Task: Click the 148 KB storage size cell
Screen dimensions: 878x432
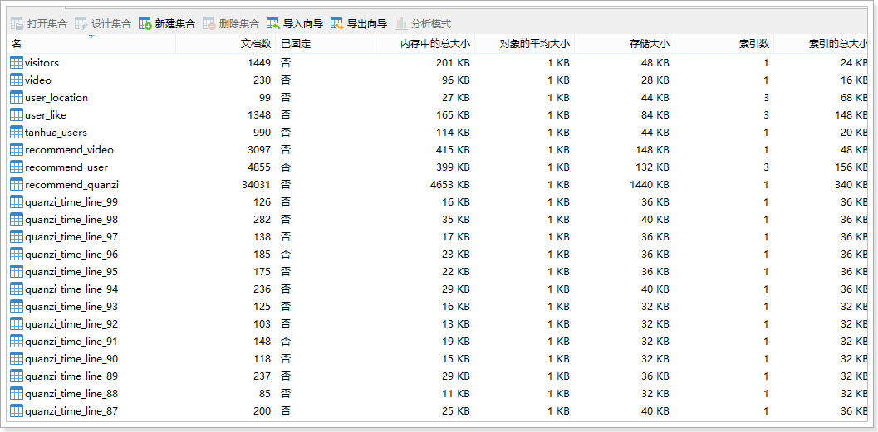Action: (652, 150)
